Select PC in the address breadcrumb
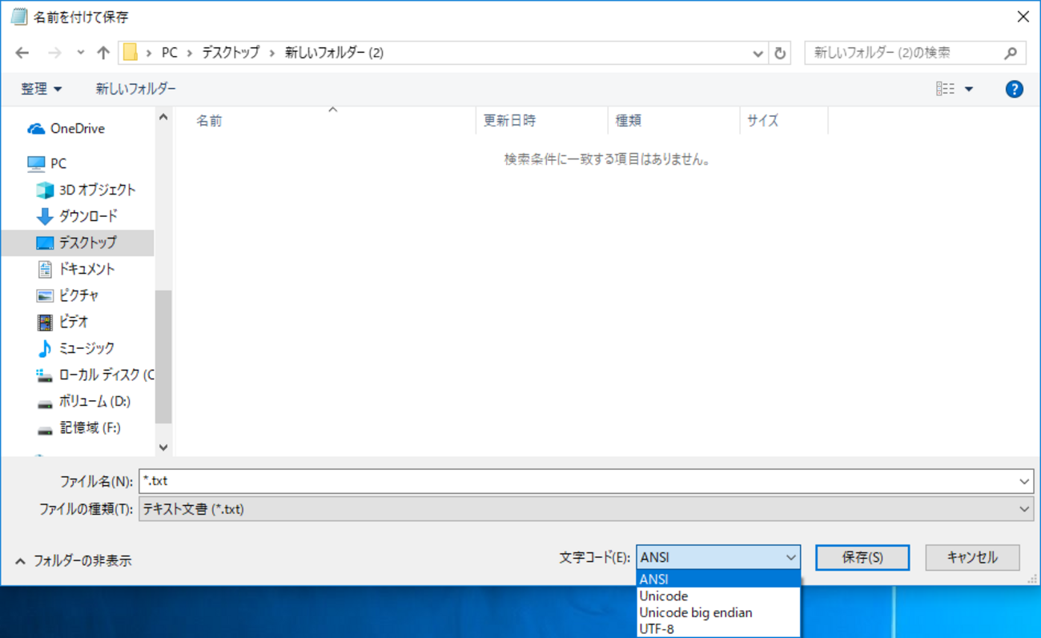The image size is (1041, 638). pos(170,53)
